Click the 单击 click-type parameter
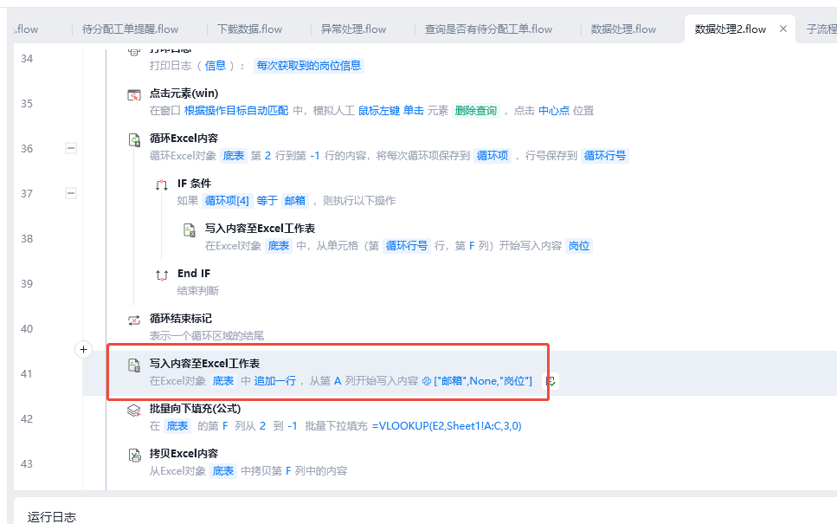Viewport: 837px width, 524px height. pos(414,111)
